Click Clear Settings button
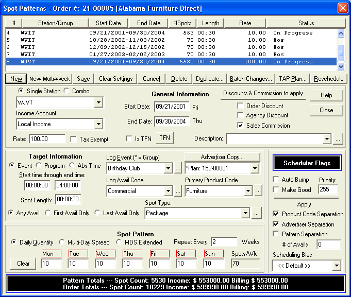The image size is (351, 297). pos(116,79)
